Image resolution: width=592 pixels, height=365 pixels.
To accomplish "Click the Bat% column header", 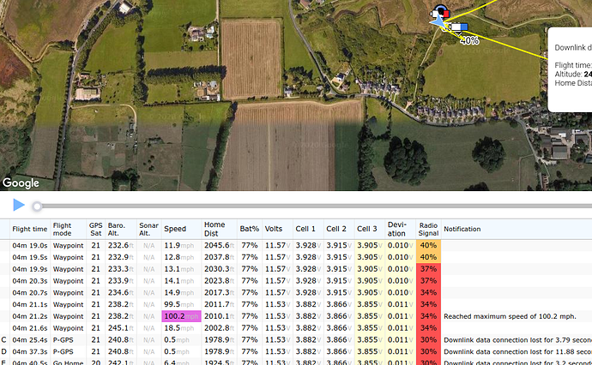I will pos(249,229).
